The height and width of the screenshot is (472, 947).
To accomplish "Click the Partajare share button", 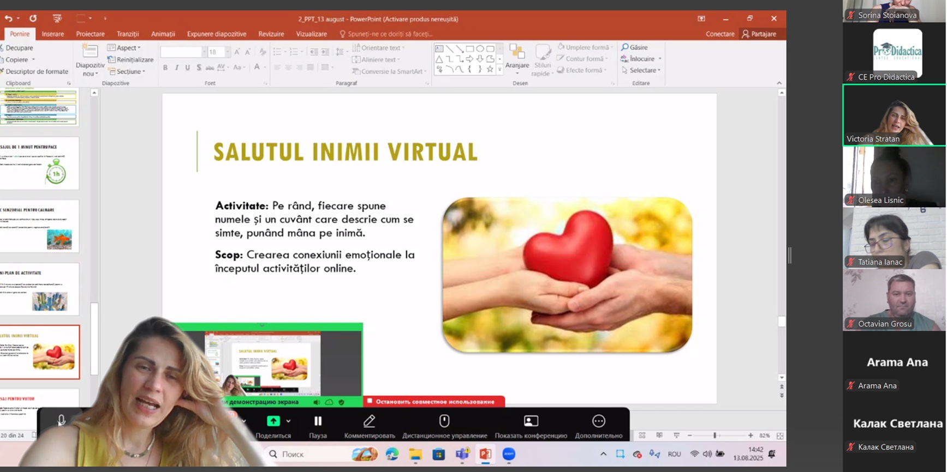I will pos(759,34).
